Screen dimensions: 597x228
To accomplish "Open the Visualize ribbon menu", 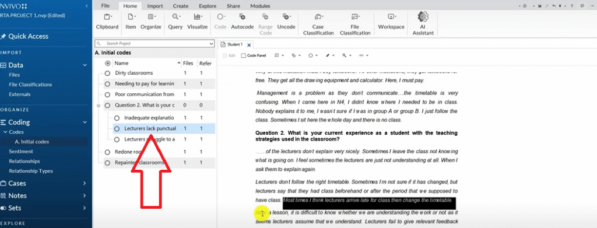I will [x=197, y=22].
